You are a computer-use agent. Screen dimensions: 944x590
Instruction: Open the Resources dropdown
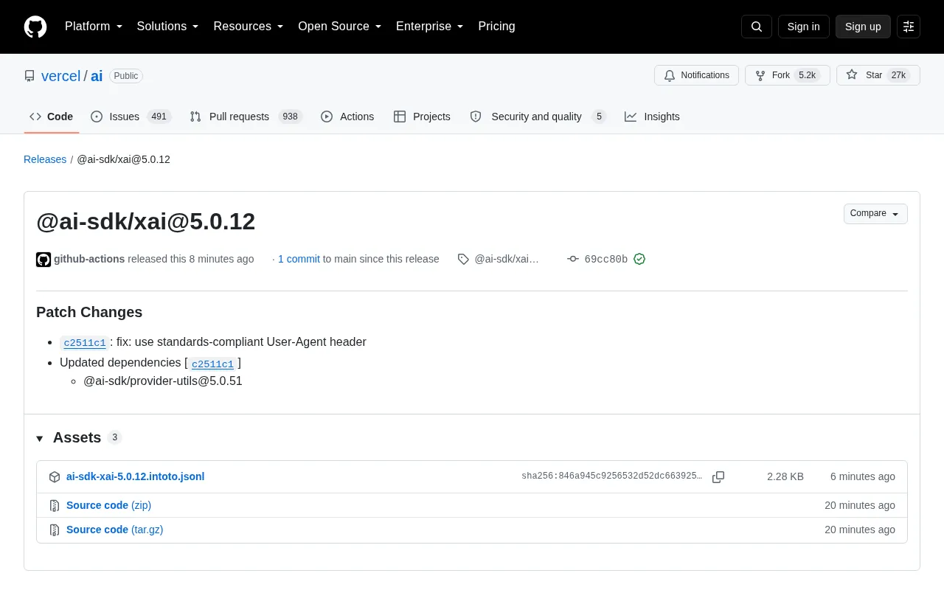(249, 27)
